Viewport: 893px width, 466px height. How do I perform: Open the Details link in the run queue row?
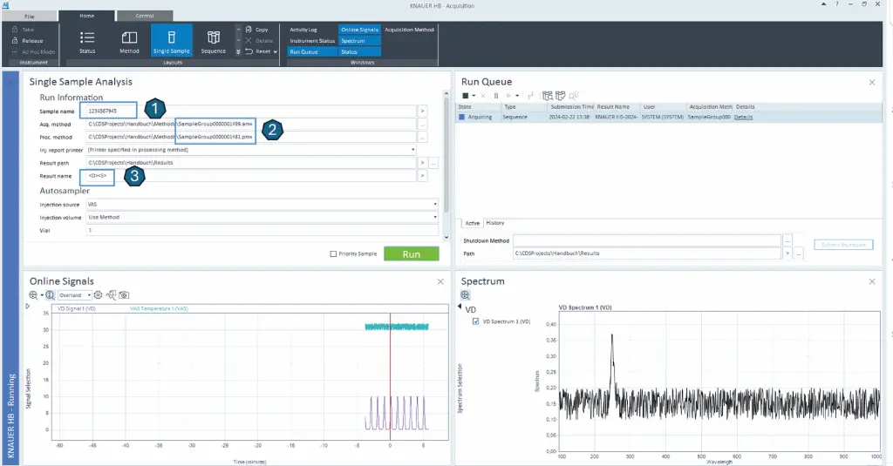click(x=743, y=118)
